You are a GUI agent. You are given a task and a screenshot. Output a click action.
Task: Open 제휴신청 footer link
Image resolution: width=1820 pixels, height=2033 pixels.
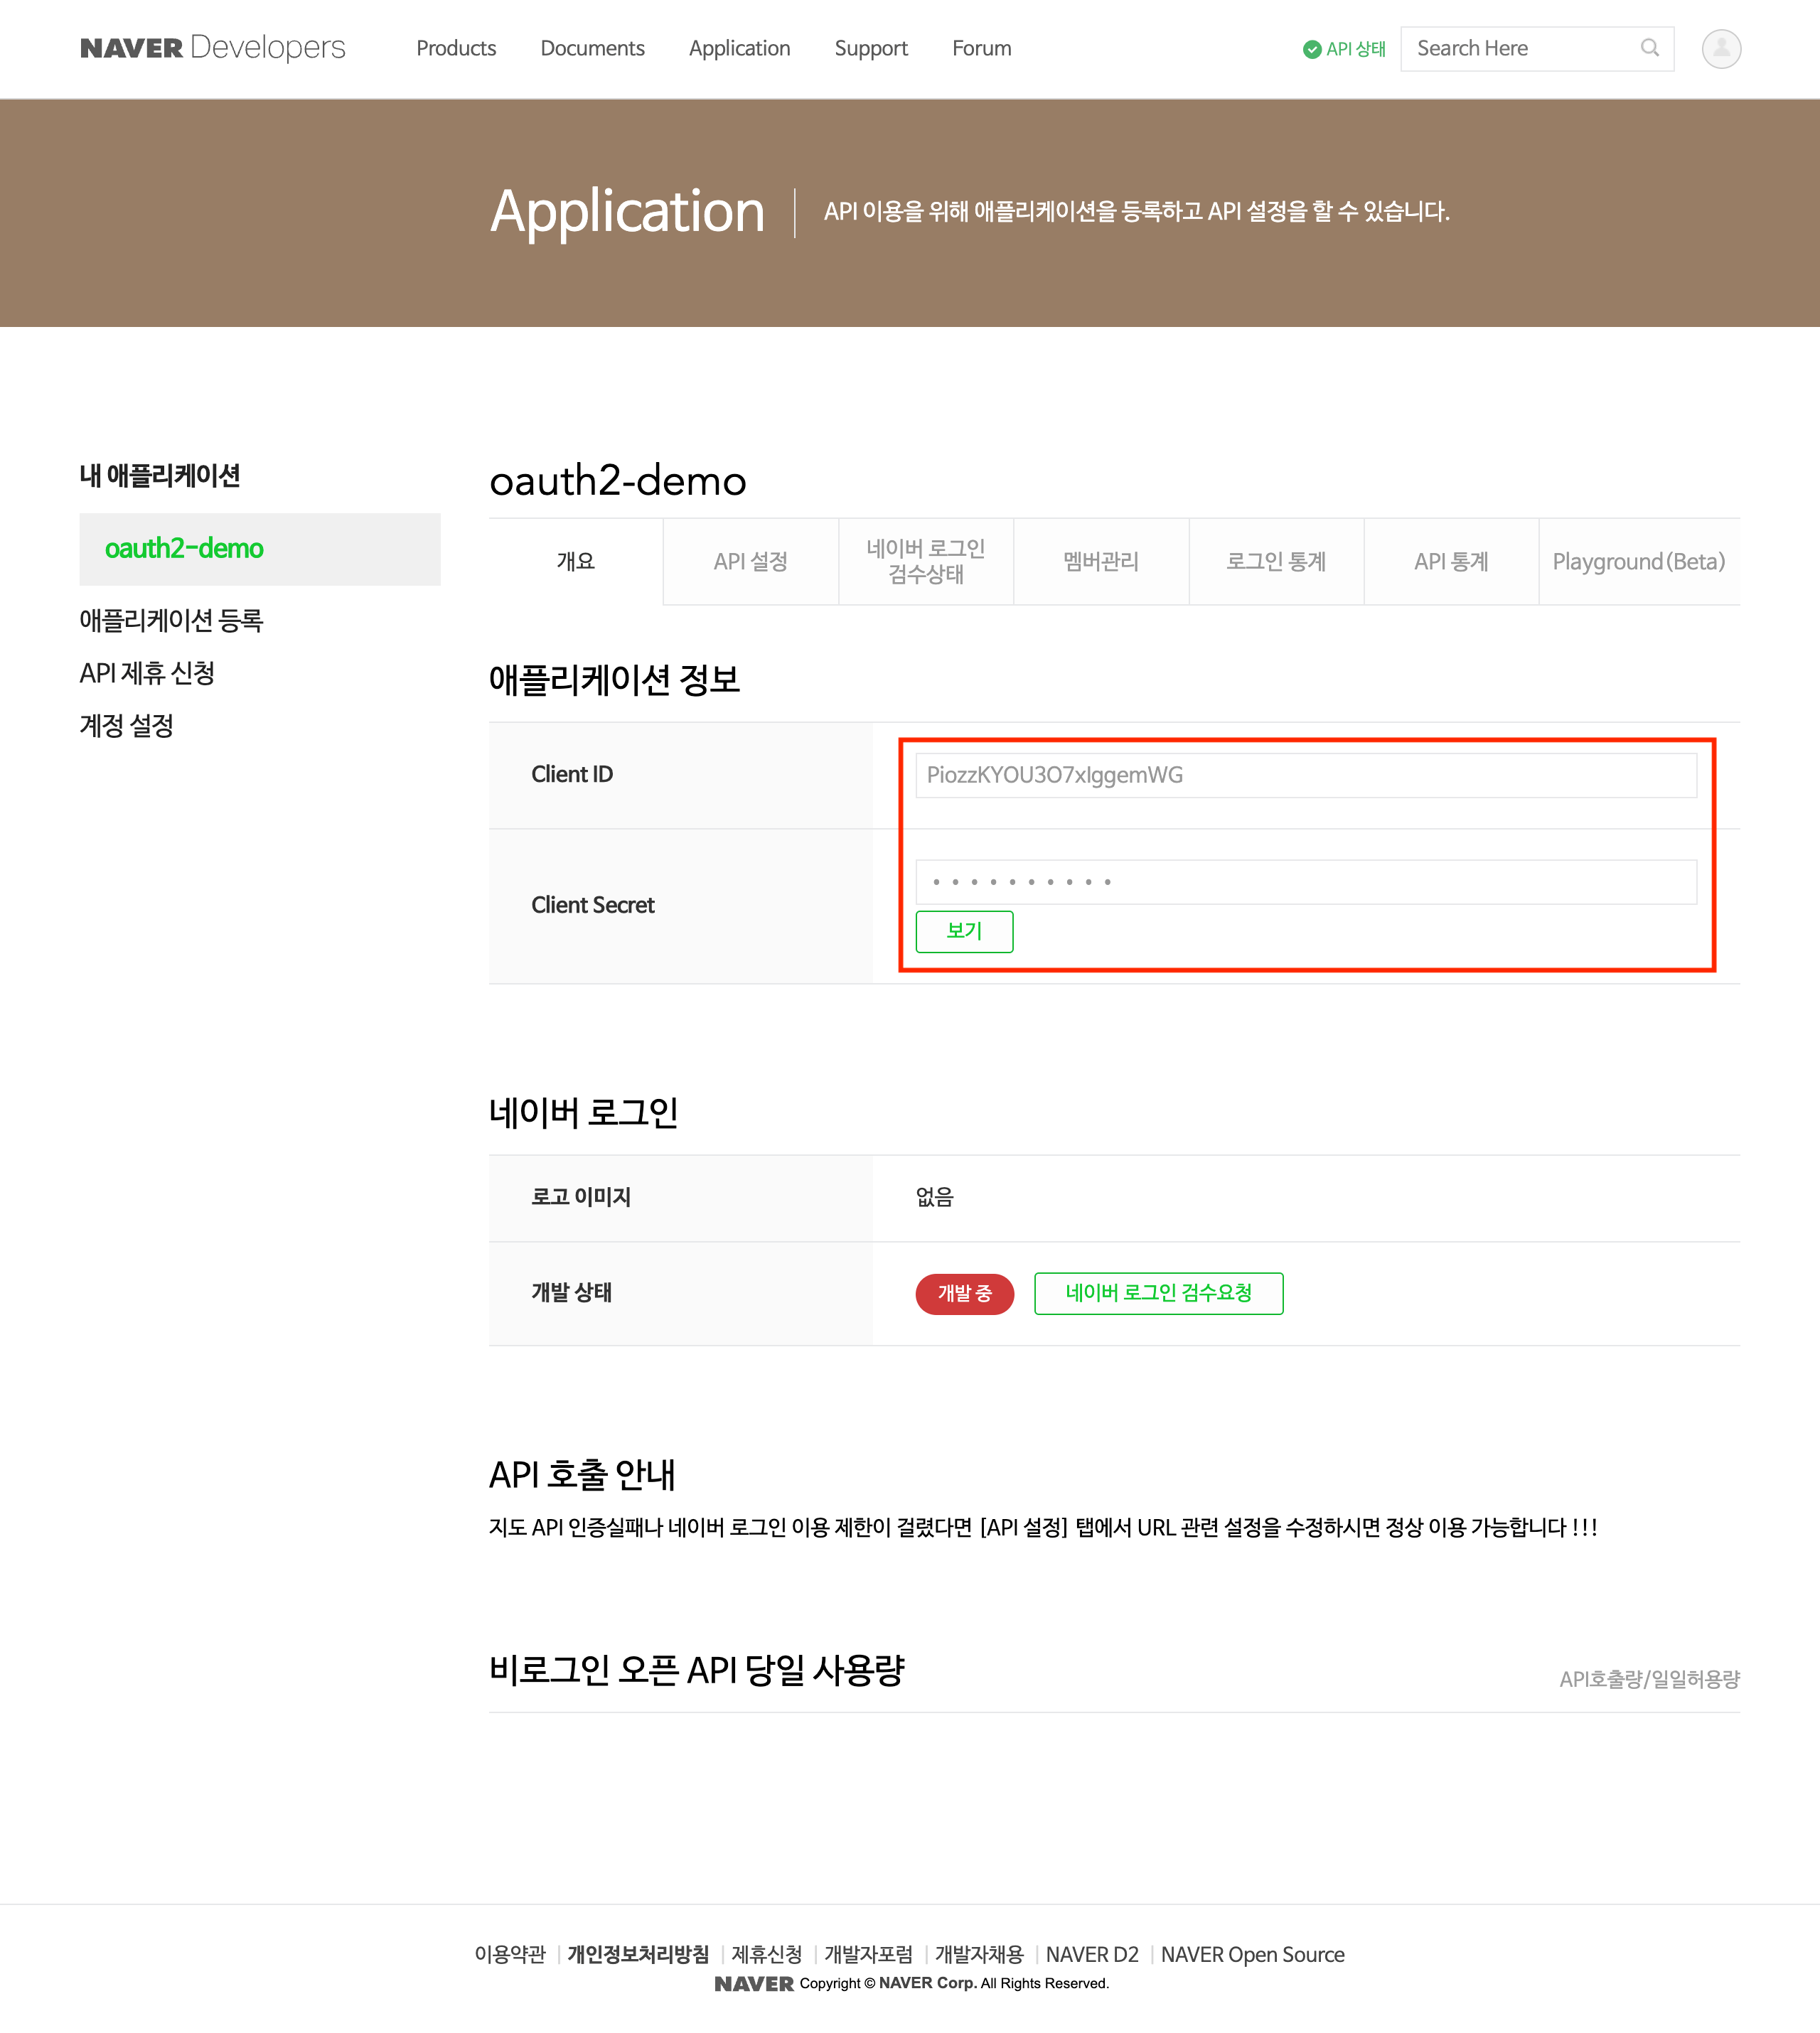point(766,1954)
